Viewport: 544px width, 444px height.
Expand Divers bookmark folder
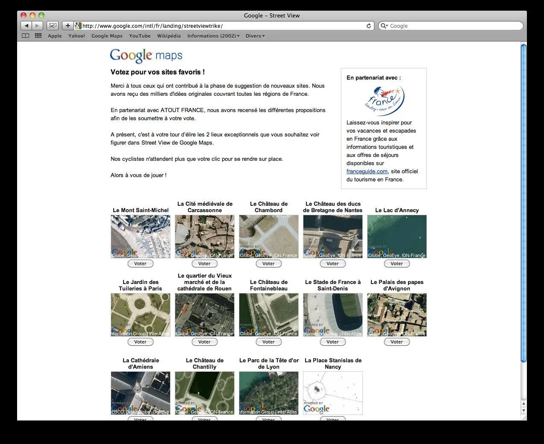click(x=255, y=36)
